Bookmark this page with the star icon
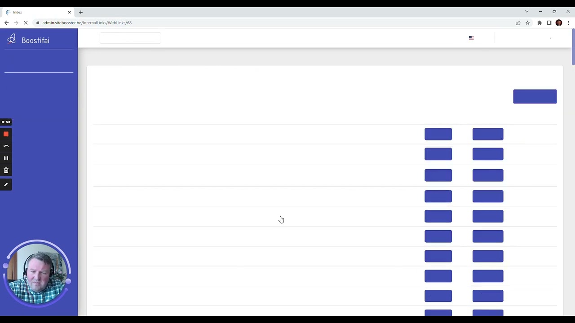The width and height of the screenshot is (575, 323). point(528,23)
